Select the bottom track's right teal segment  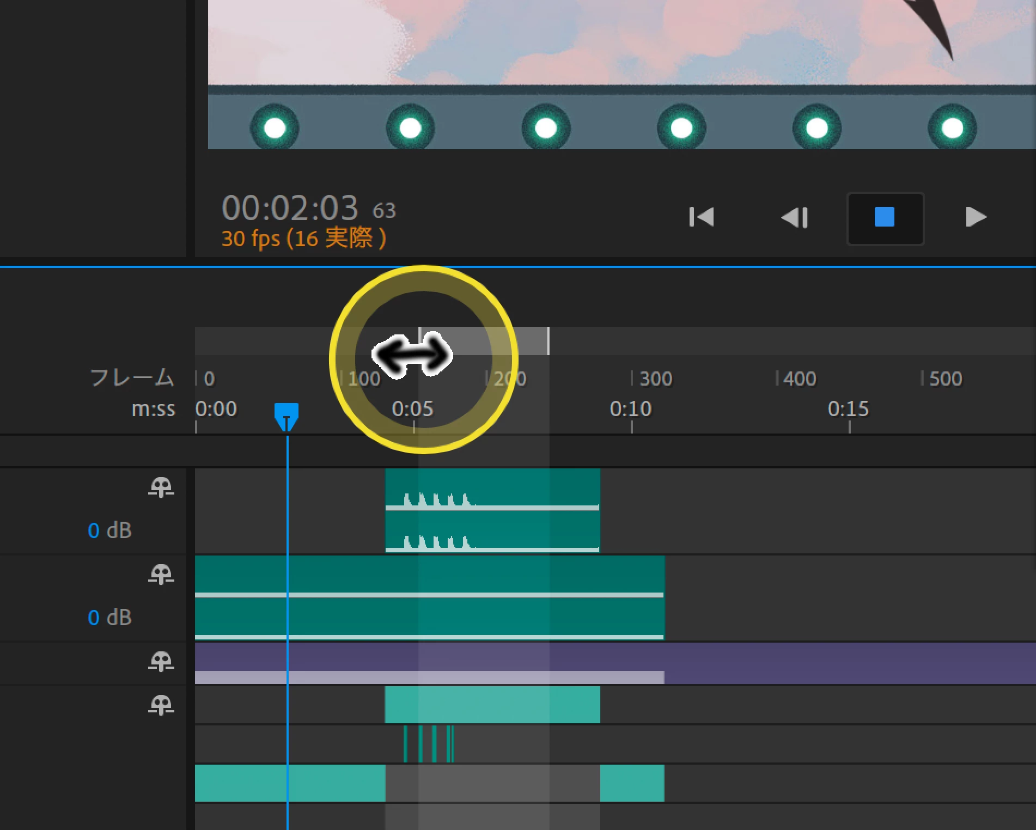[632, 783]
